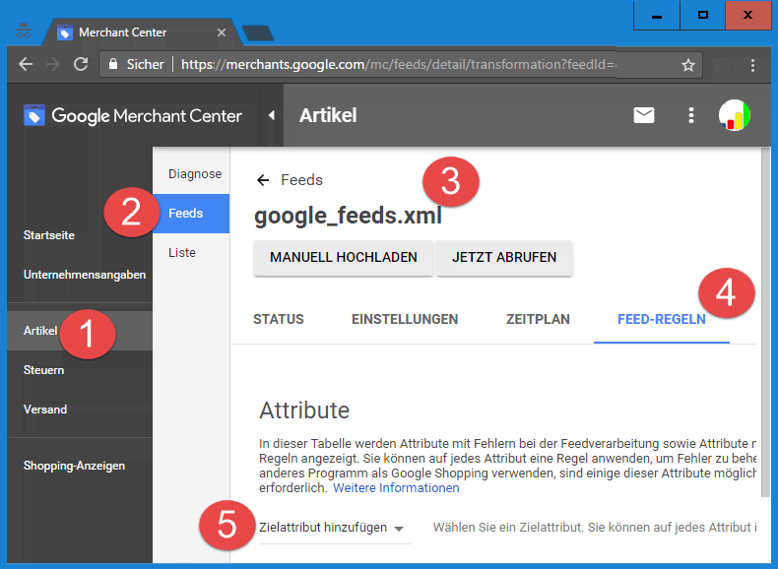The height and width of the screenshot is (569, 778).
Task: Open a new browser tab
Action: tap(258, 32)
